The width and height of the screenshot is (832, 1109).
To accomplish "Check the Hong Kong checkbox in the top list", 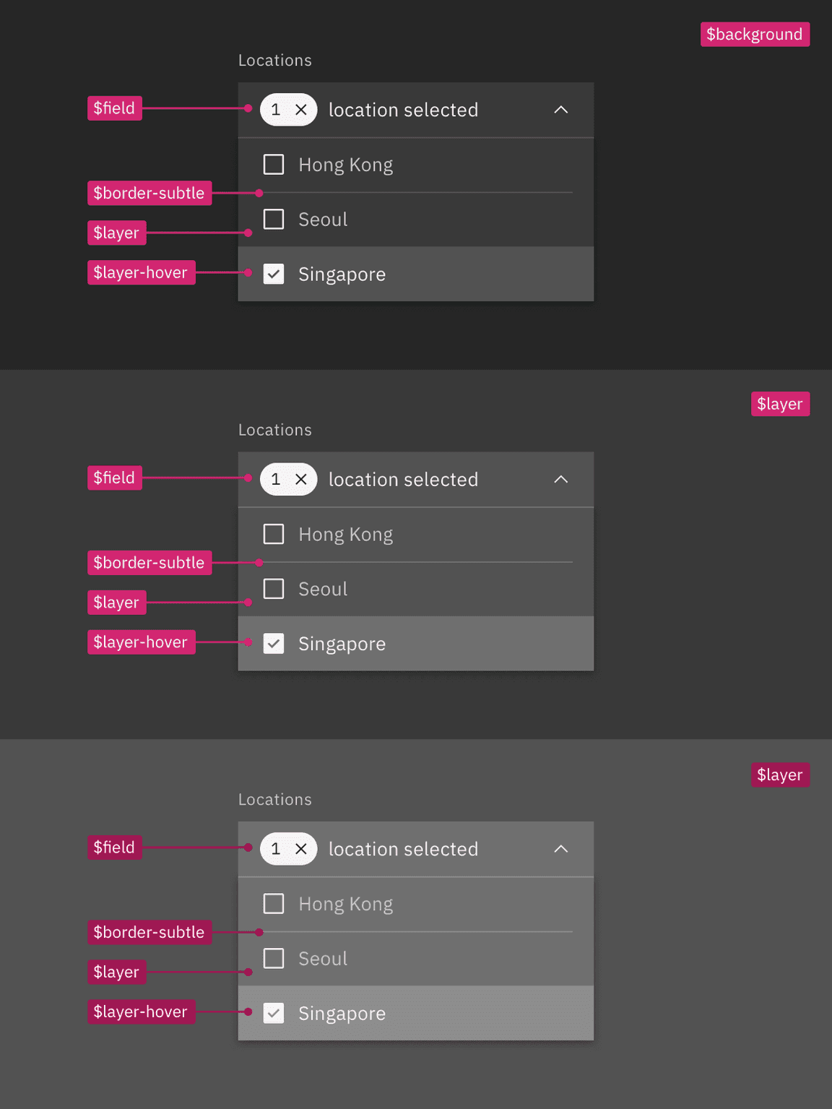I will tap(274, 165).
